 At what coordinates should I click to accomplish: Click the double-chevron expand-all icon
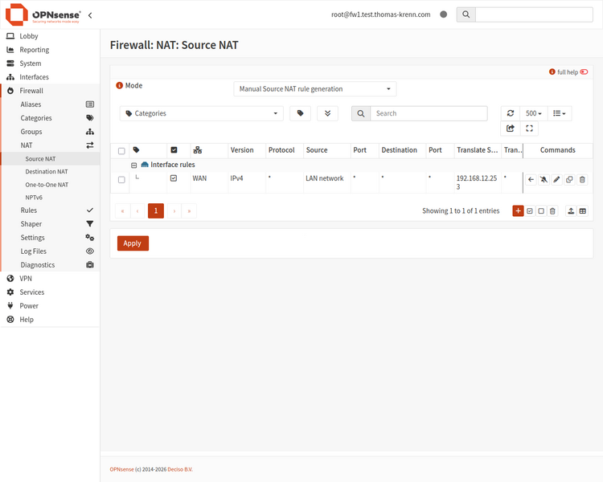pos(328,113)
